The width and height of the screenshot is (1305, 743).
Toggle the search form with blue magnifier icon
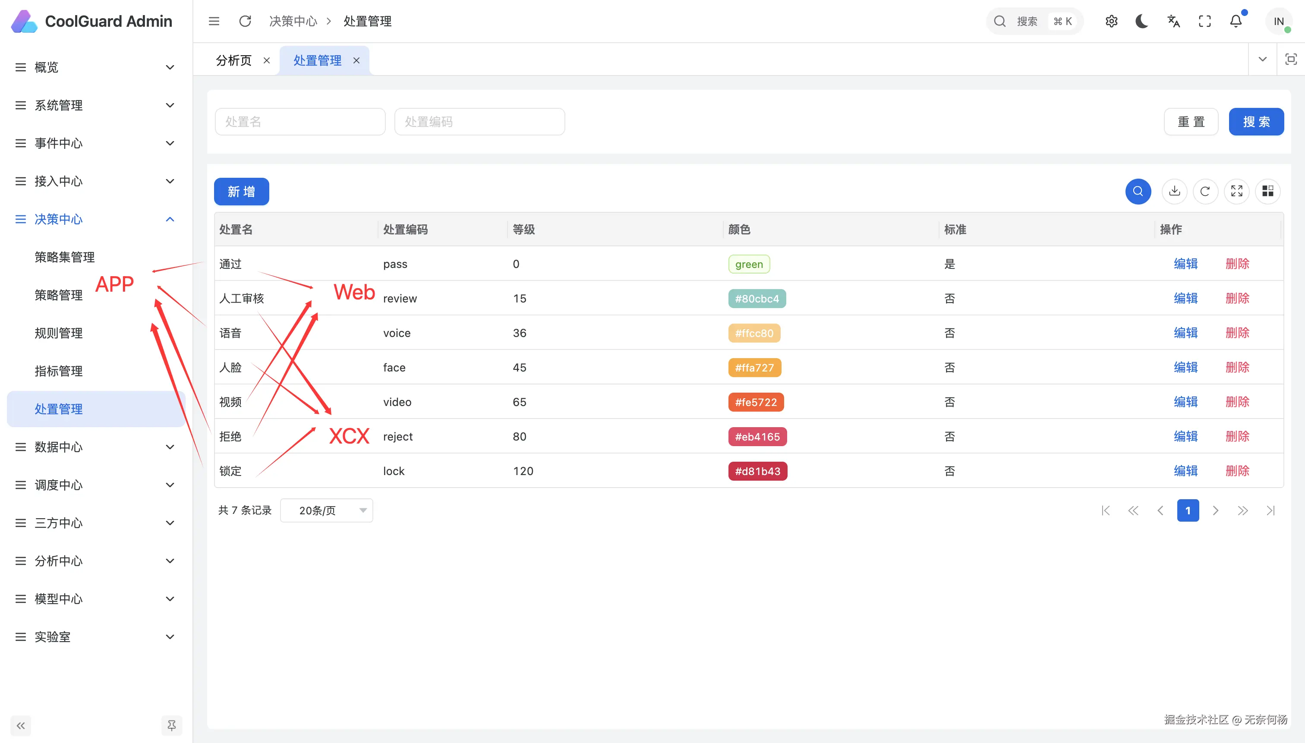tap(1138, 192)
